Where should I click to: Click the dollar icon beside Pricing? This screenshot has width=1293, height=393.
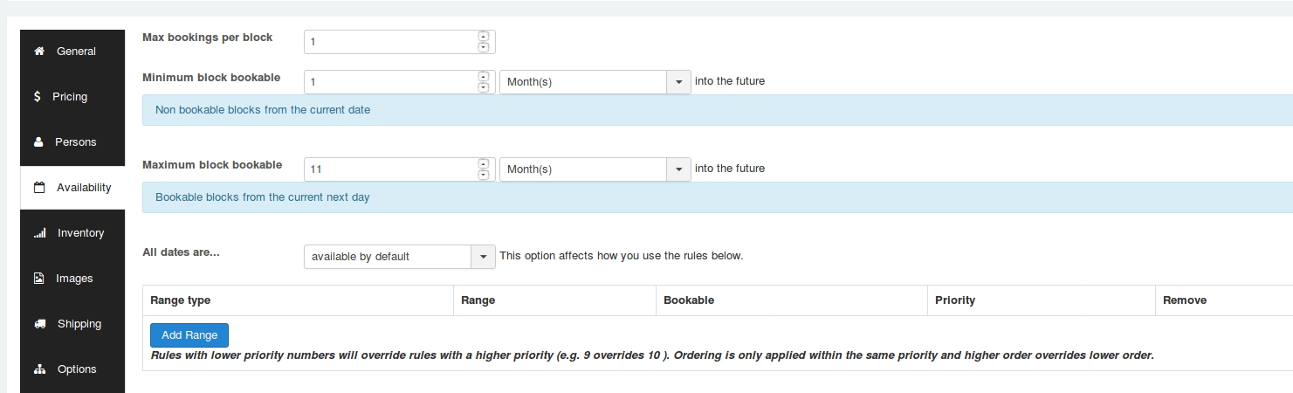click(38, 97)
